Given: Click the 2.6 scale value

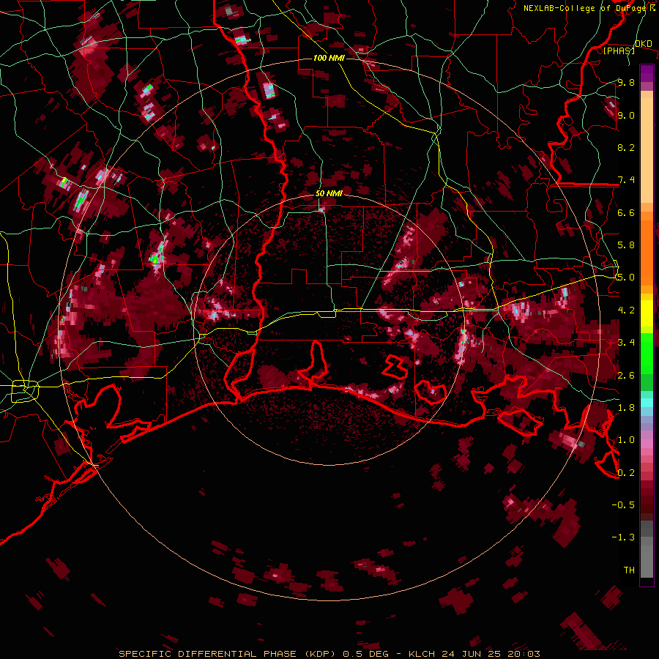Looking at the screenshot, I should click(626, 375).
